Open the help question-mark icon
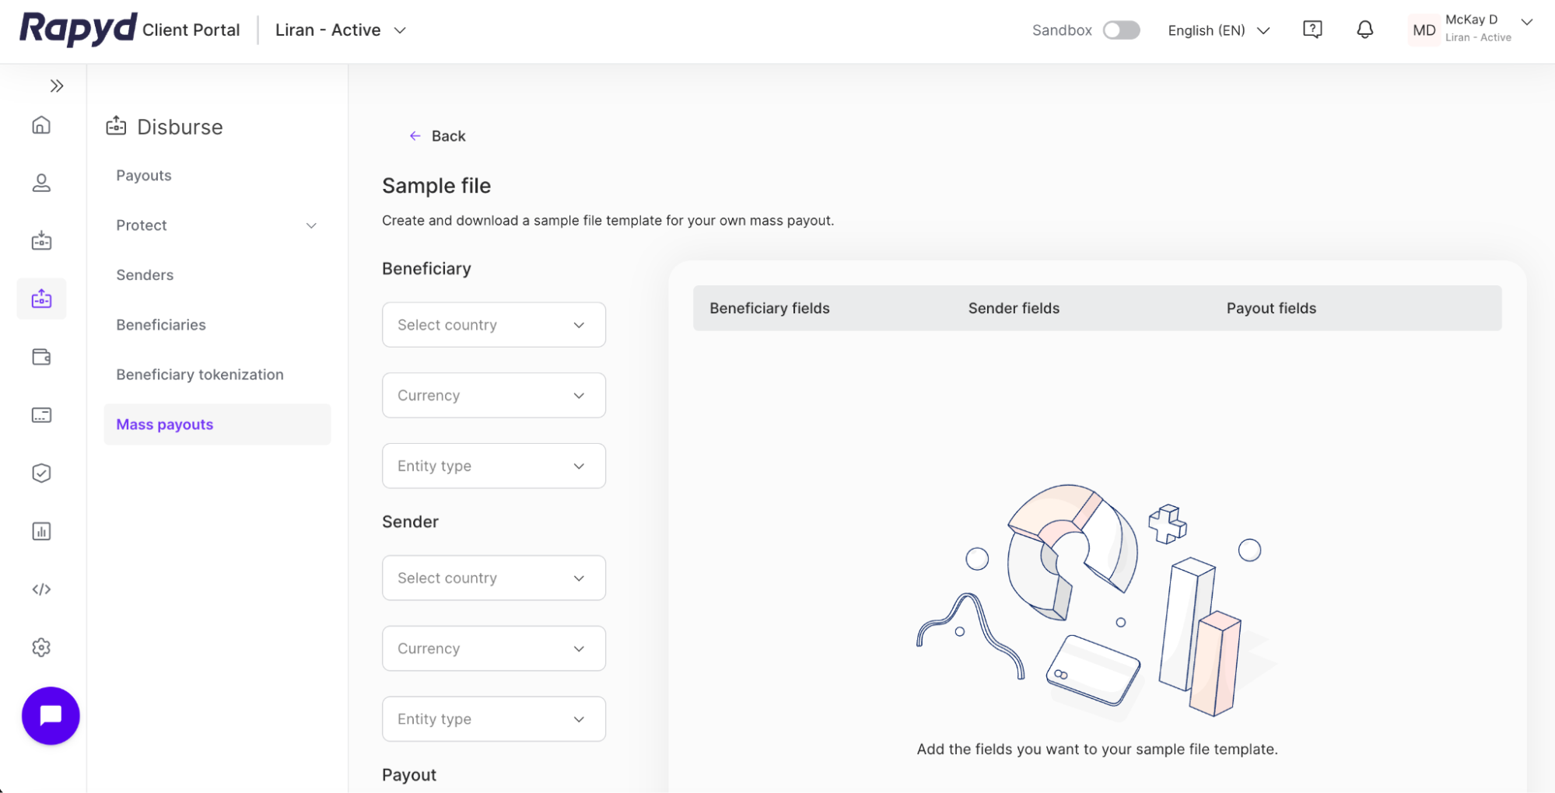1555x793 pixels. [x=1312, y=29]
